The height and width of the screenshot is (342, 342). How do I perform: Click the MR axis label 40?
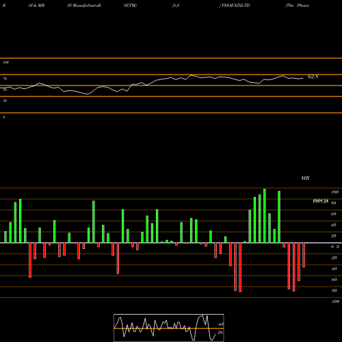tap(333, 225)
